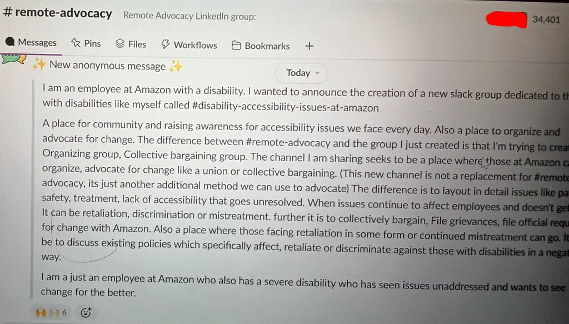This screenshot has width=569, height=324.
Task: Click the bot avatar beside New anonymous message
Action: point(14,59)
